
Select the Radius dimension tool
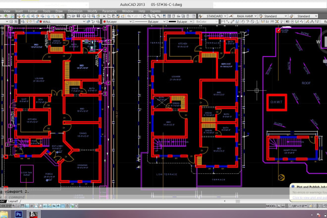point(243,21)
